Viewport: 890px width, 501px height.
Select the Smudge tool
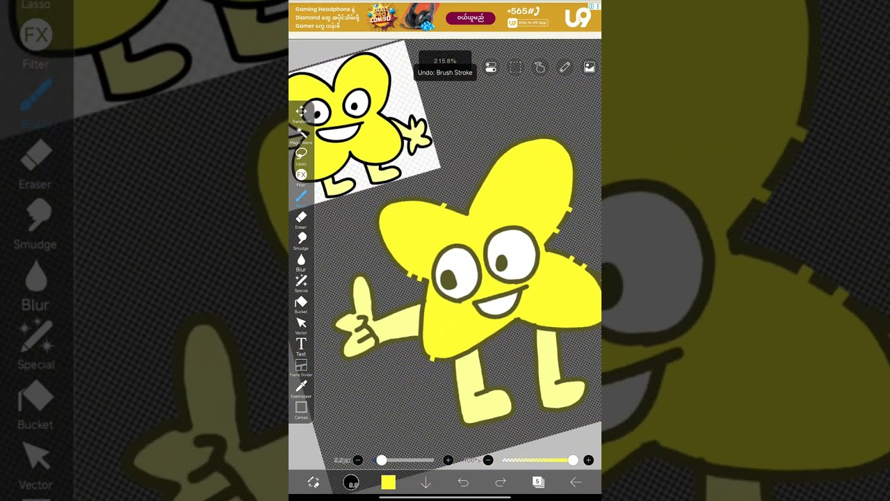pos(301,241)
